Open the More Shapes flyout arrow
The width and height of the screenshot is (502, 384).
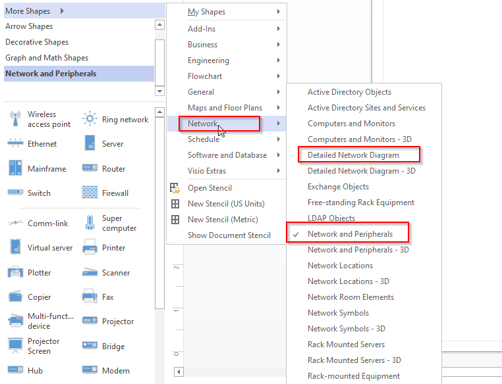pyautogui.click(x=62, y=11)
